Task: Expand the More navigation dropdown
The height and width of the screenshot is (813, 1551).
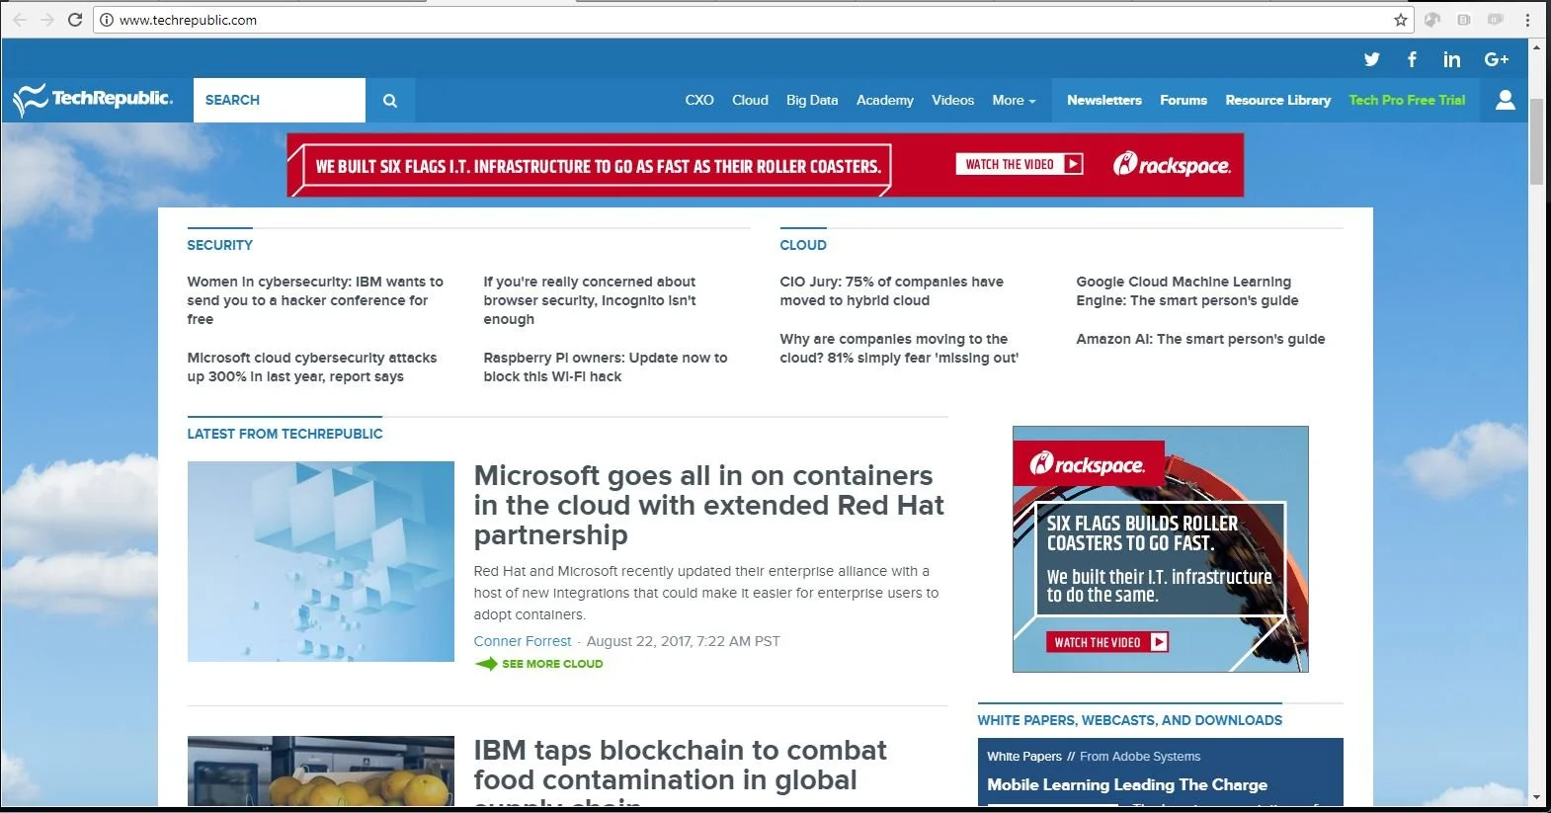Action: click(x=1014, y=100)
